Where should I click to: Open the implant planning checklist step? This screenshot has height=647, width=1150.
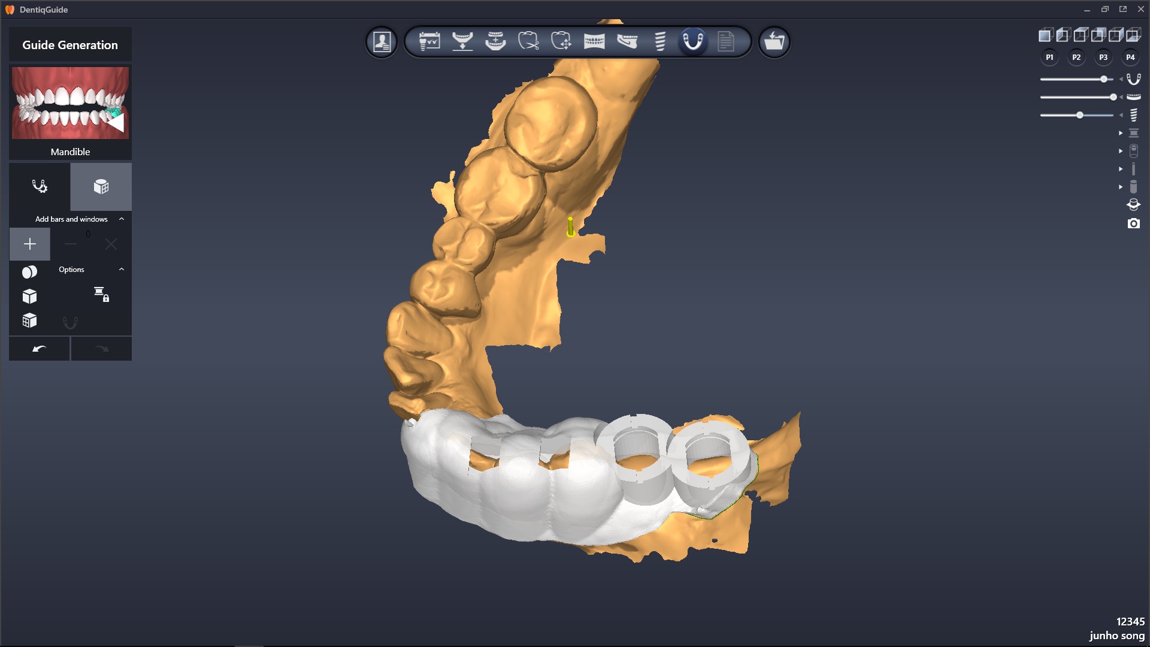pos(429,41)
